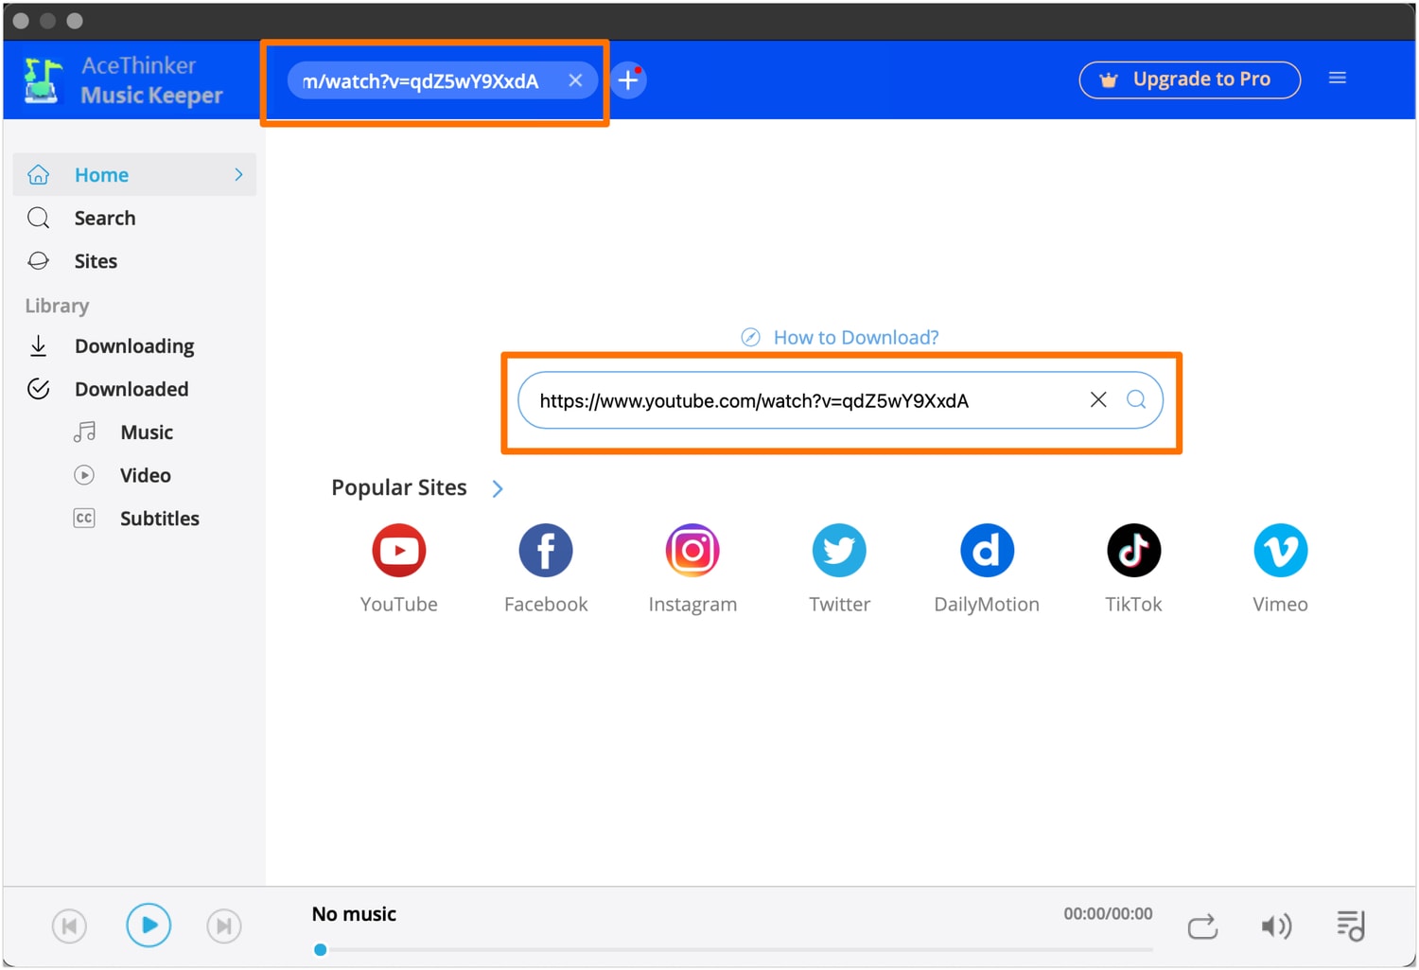
Task: Open the playlist icon at bottom right
Action: click(1350, 926)
